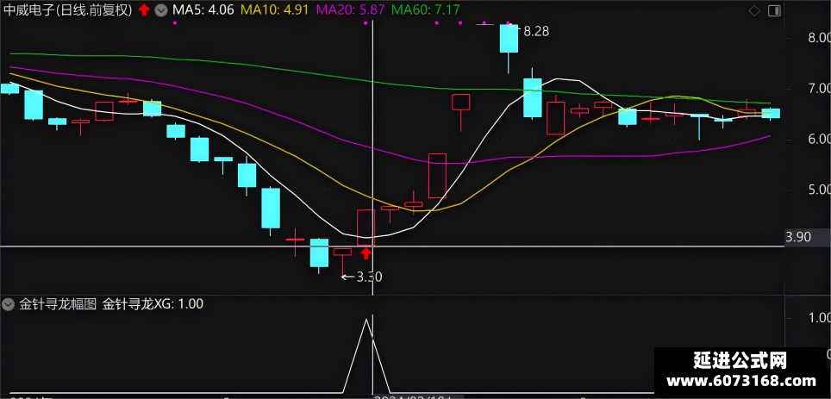Click red up-arrow beside 中威电子 title
Viewport: 831px width, 399px height.
click(144, 10)
